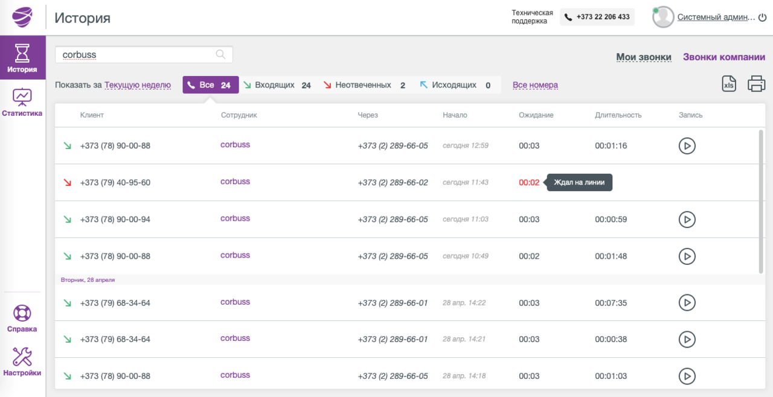Viewport: 773px width, 397px height.
Task: Open the Справка help icon
Action: [22, 319]
